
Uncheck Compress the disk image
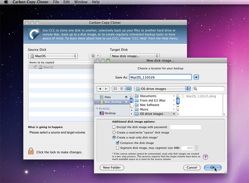pos(118,143)
